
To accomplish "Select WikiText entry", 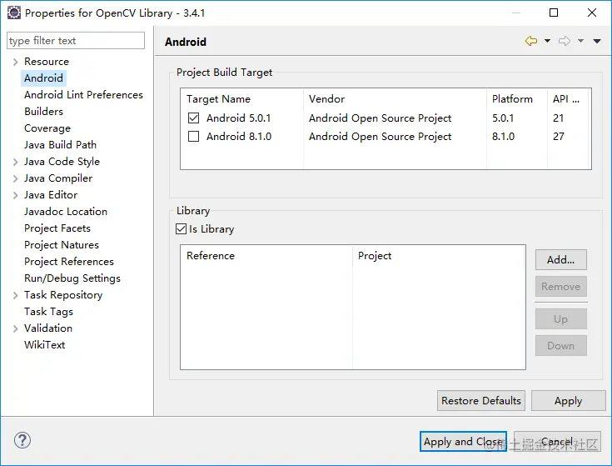I will coord(44,345).
